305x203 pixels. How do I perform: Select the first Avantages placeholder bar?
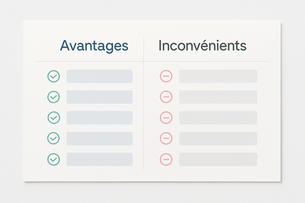pos(99,76)
